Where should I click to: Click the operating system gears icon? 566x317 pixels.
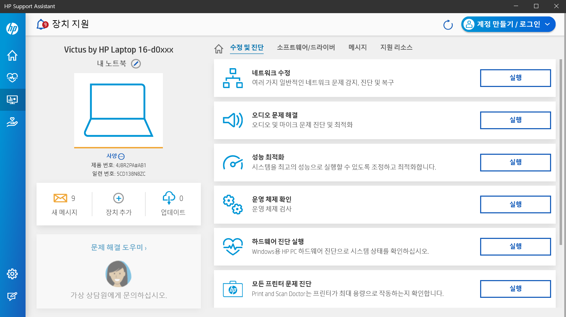tap(233, 204)
